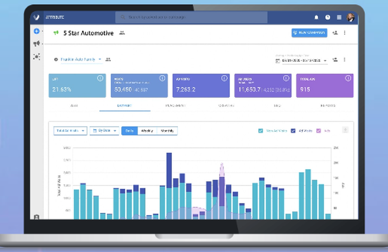This screenshot has height=252, width=388.
Task: Open the fourth tab under the stat cards
Action: [x=227, y=105]
